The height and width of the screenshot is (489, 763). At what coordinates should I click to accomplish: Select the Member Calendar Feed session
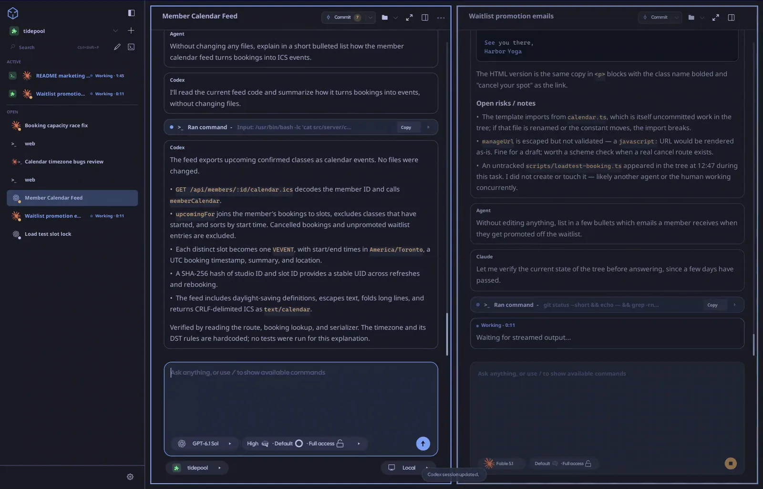point(72,198)
